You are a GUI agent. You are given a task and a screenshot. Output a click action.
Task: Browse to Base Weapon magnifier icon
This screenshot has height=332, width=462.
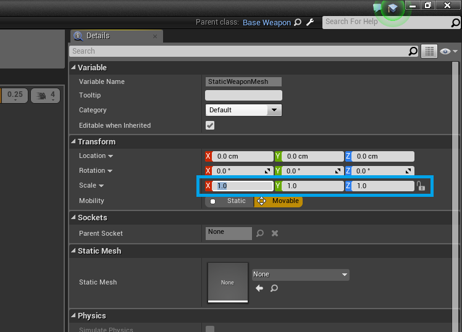[x=298, y=22]
